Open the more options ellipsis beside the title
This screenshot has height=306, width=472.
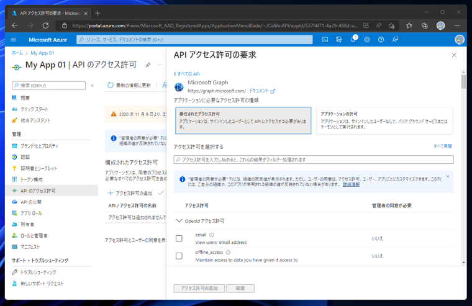point(159,65)
